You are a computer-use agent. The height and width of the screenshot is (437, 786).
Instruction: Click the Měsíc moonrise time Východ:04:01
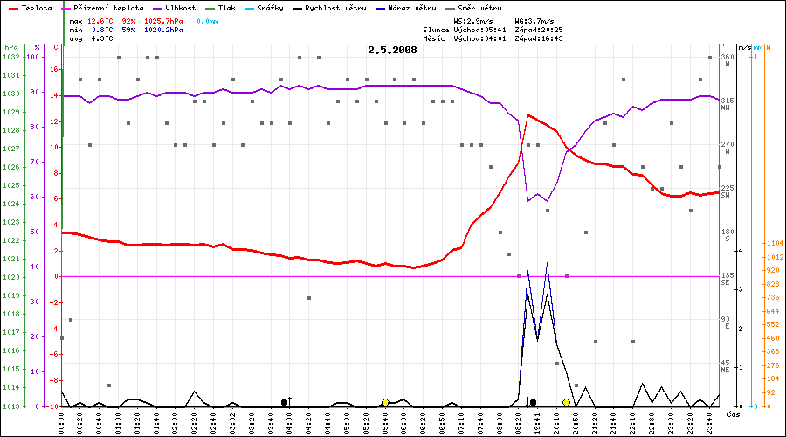(479, 38)
